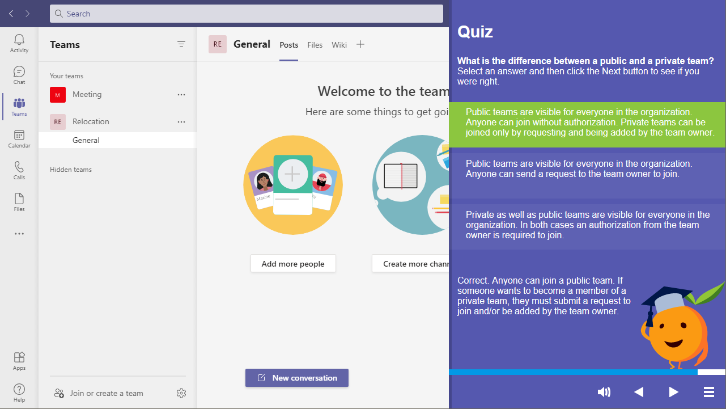The height and width of the screenshot is (409, 726).
Task: Show more apps ellipsis in sidebar
Action: click(x=19, y=234)
